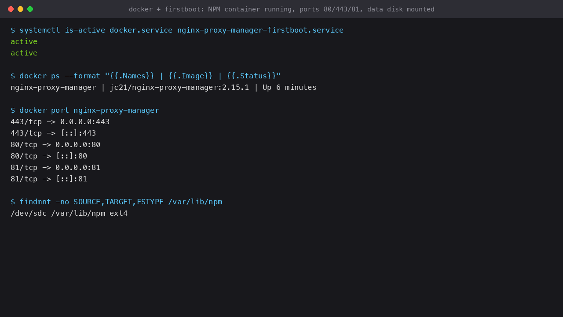Click the line '81/tcp -> 0.0.0.0:81'
The width and height of the screenshot is (563, 317).
[55, 167]
